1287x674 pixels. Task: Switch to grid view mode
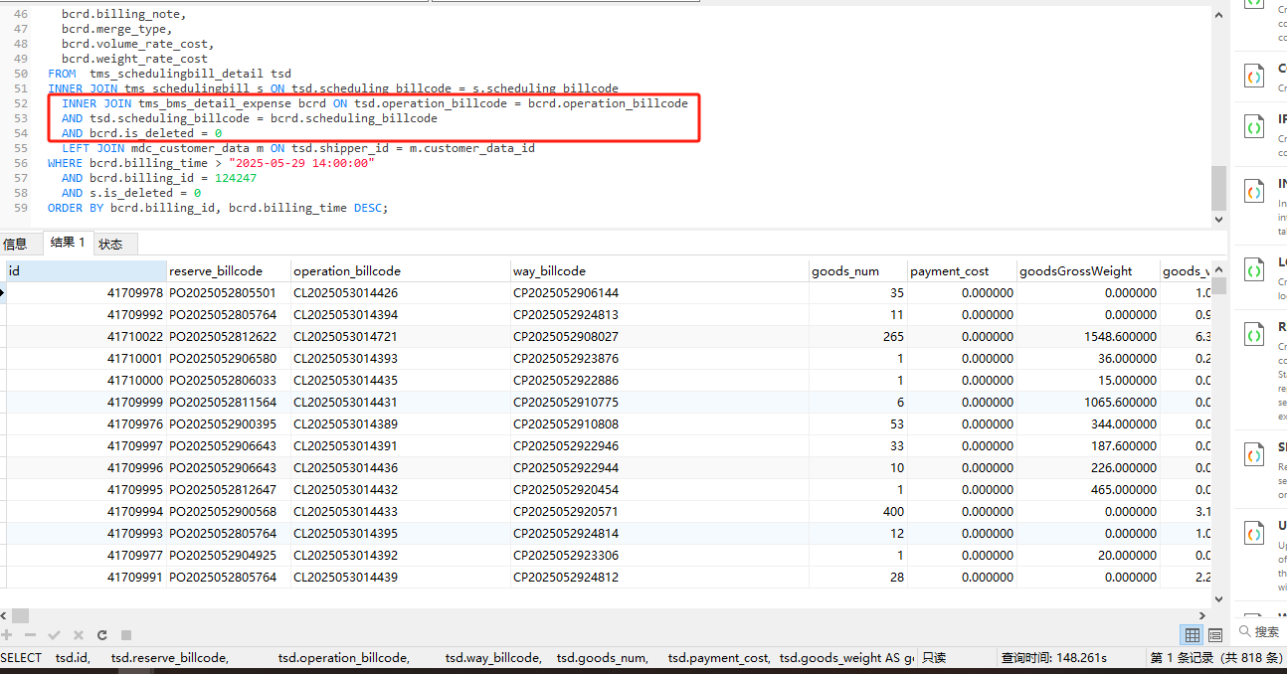(1192, 634)
